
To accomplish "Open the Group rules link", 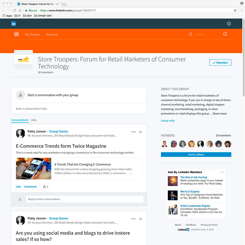I will pos(168,121).
